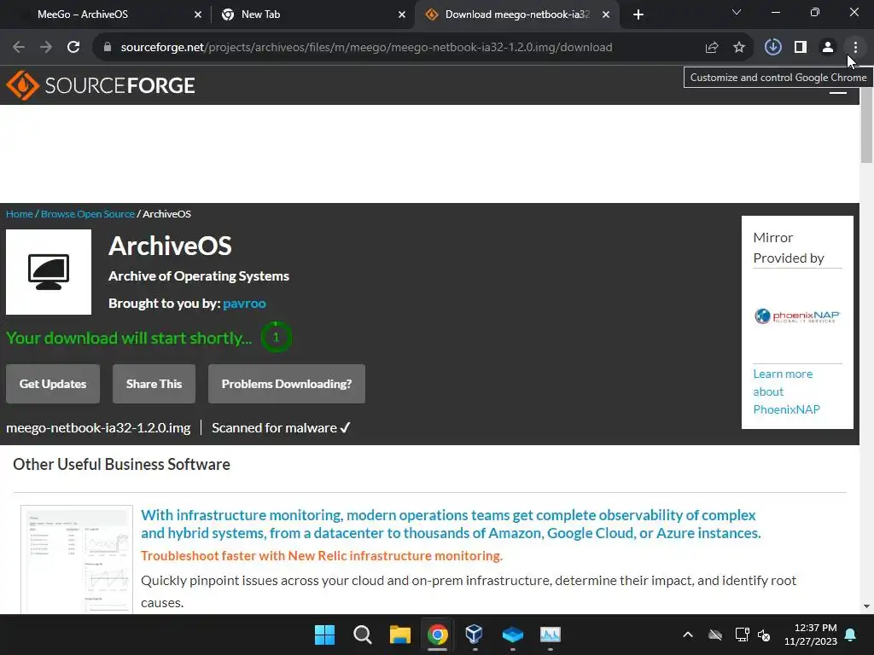This screenshot has width=874, height=655.
Task: View site information via the lock icon
Action: click(108, 48)
